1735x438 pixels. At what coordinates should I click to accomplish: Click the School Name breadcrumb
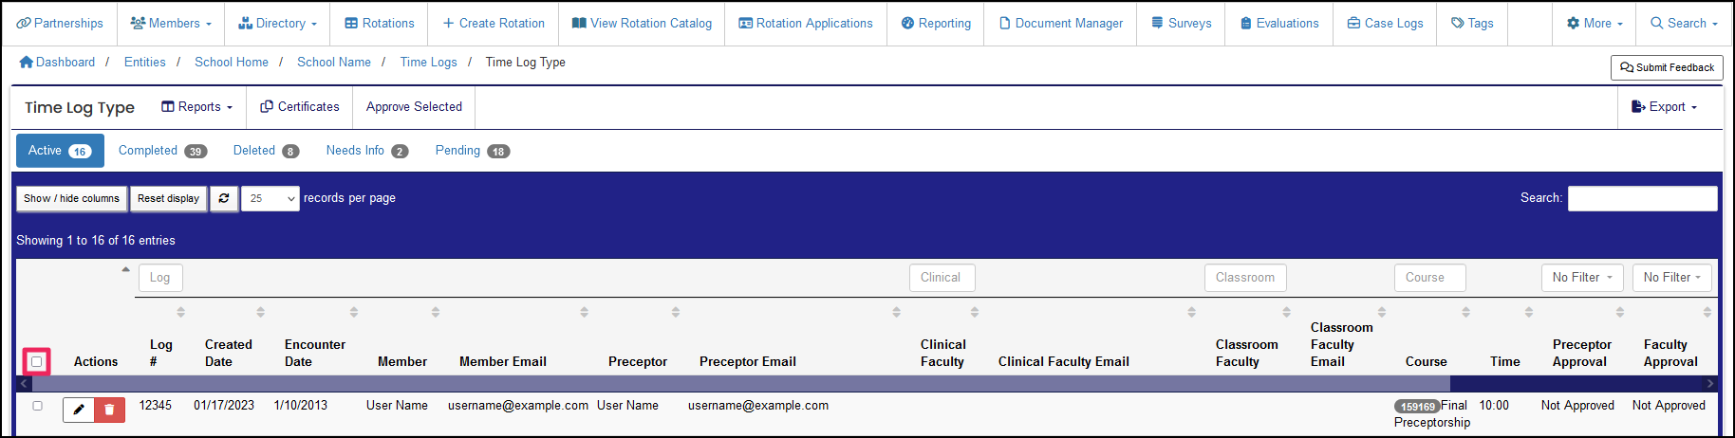pyautogui.click(x=334, y=62)
